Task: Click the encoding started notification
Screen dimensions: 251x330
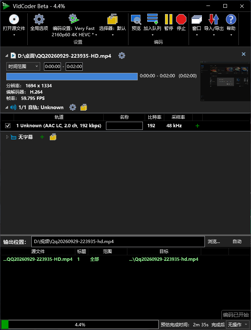Action: pos(236,315)
